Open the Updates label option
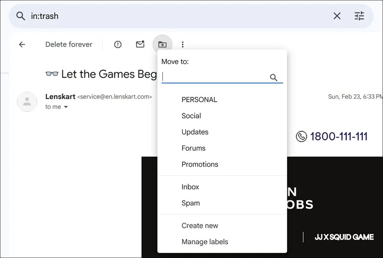 pyautogui.click(x=195, y=132)
